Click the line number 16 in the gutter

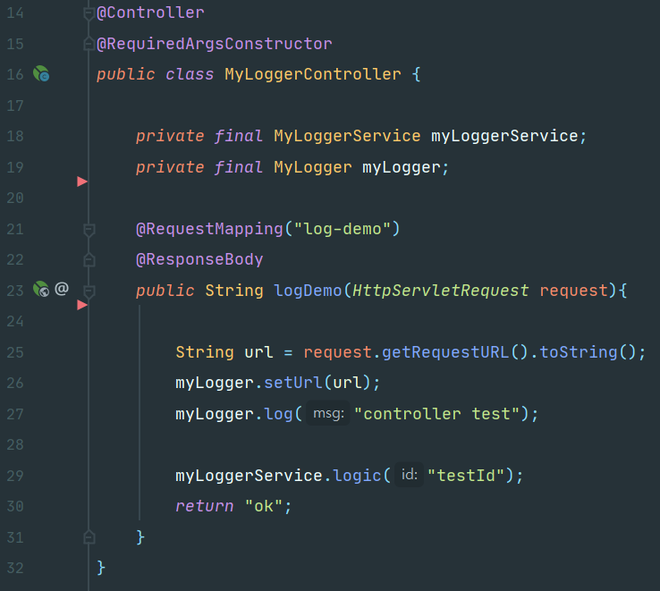click(15, 74)
